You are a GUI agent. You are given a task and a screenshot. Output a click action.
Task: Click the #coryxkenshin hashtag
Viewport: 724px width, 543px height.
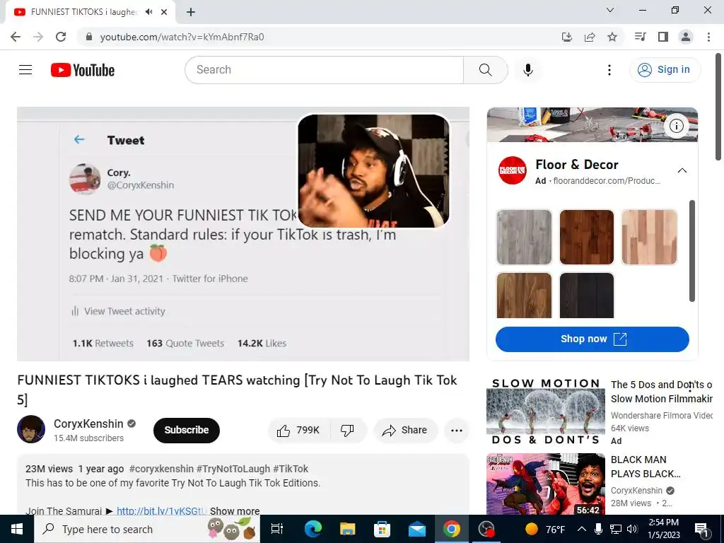[161, 469]
